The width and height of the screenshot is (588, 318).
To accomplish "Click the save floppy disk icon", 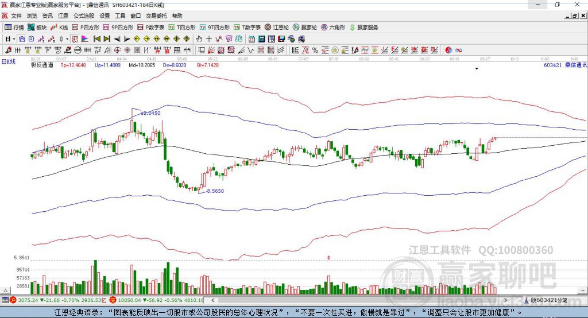I will (x=281, y=39).
